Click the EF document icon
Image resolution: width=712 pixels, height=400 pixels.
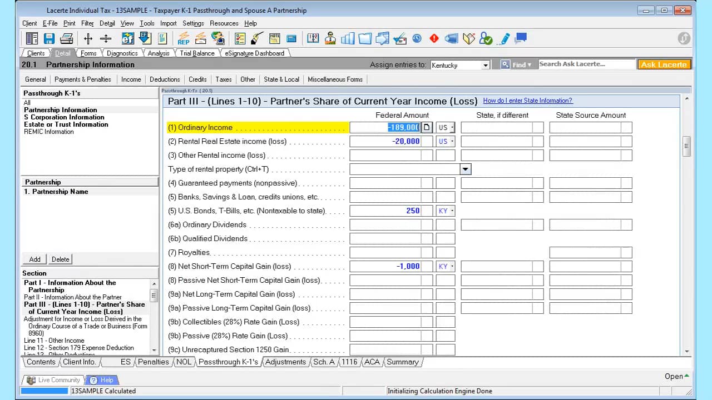click(162, 38)
